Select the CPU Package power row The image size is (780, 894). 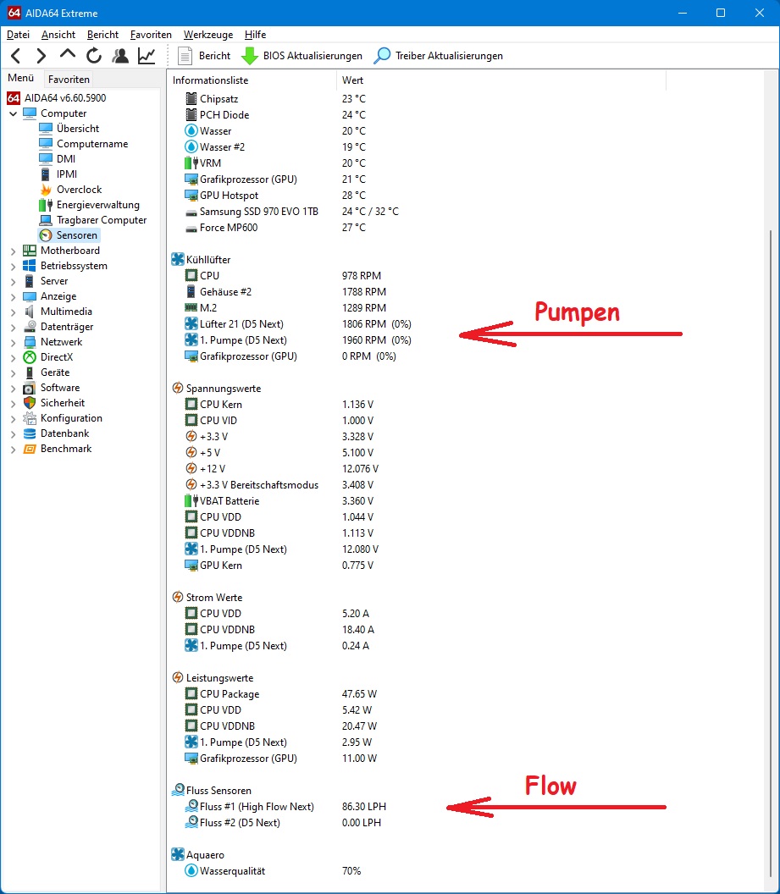tap(280, 694)
